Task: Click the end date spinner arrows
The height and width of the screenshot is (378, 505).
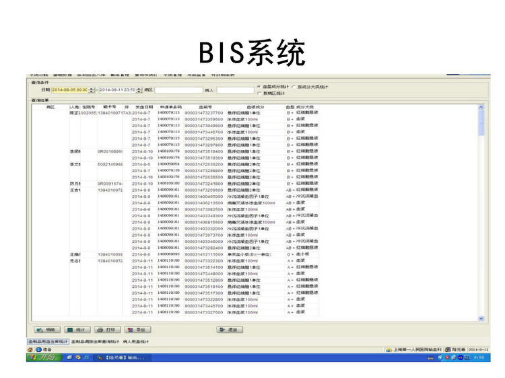Action: [139, 90]
